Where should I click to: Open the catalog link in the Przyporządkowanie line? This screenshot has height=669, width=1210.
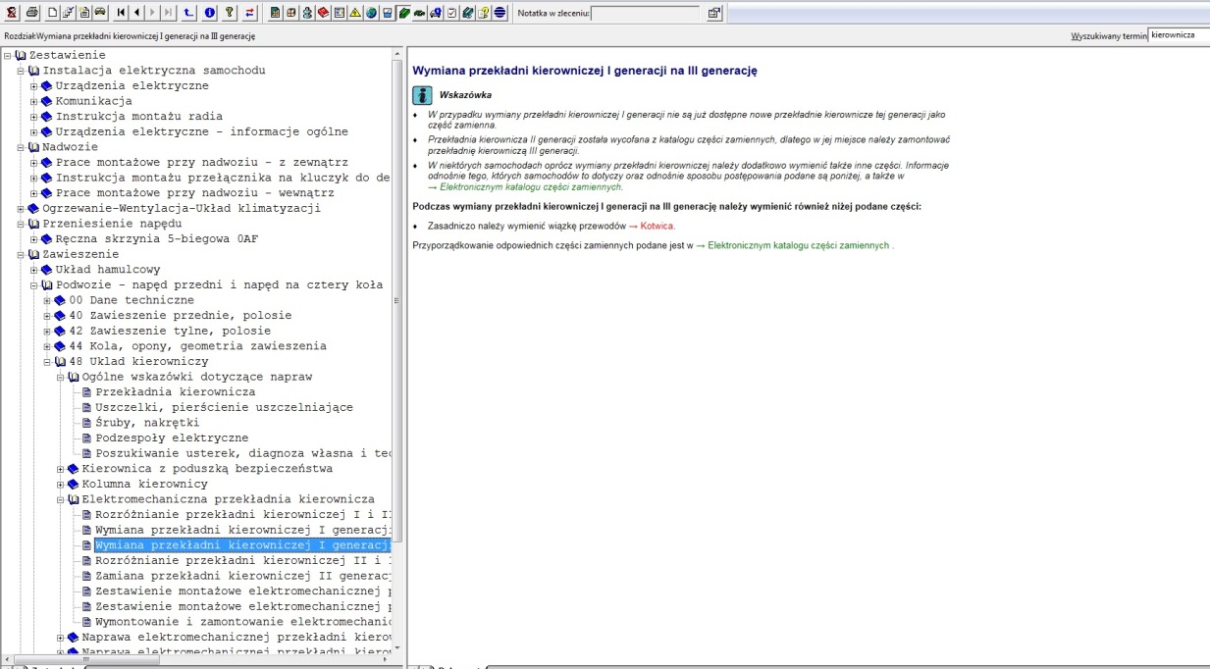click(799, 245)
